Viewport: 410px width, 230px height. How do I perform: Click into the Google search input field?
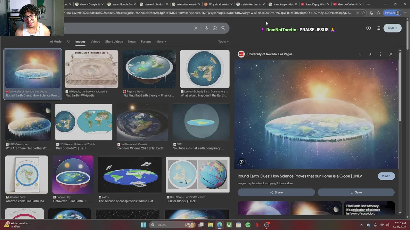(128, 28)
